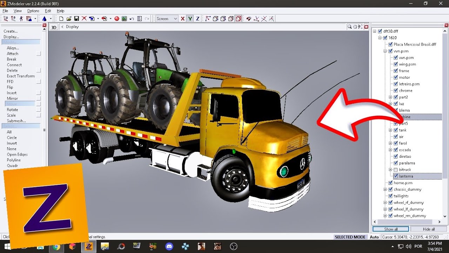Uncheck the taillights node checkbox

point(390,196)
